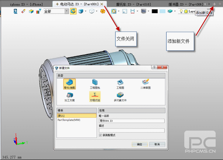The image size is (223, 160).
Task: Click the 唯一名称 input field
Action: click(x=131, y=120)
